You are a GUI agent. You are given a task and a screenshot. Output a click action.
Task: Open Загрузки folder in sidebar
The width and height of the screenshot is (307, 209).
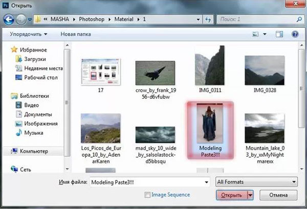tap(35, 59)
